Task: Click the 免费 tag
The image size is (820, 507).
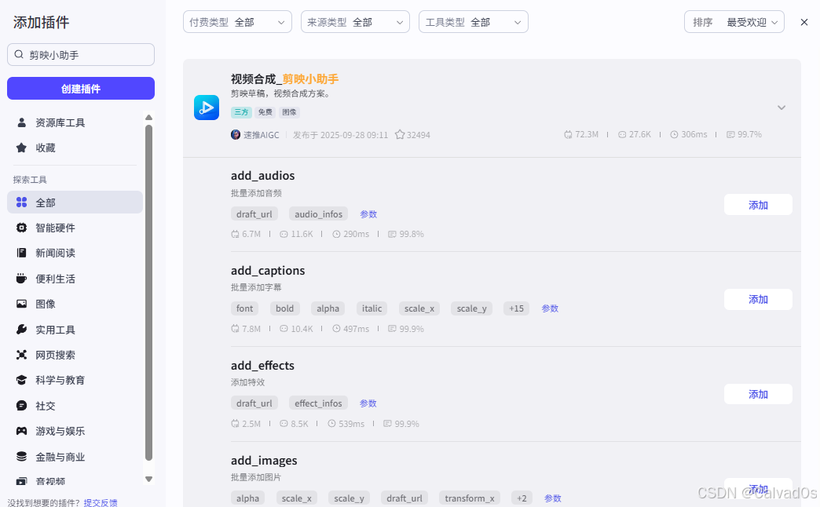Action: click(x=265, y=112)
